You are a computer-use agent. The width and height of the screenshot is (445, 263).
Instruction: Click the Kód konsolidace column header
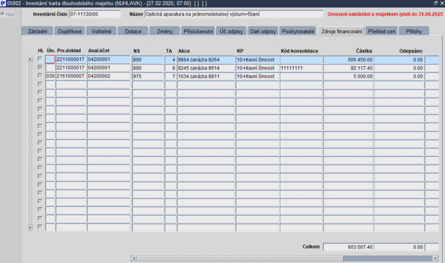pyautogui.click(x=299, y=51)
